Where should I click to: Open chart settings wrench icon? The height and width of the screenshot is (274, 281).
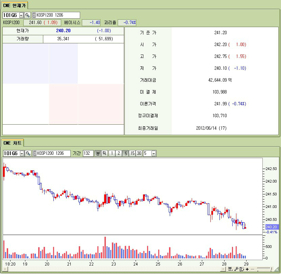pos(236,269)
